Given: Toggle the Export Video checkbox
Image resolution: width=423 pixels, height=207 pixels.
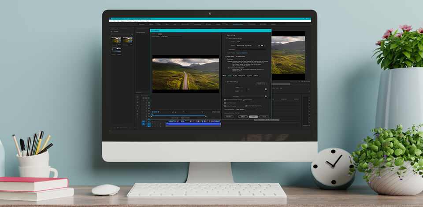Looking at the screenshot, I should pos(226,56).
